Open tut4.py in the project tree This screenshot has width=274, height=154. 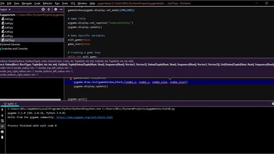tap(9, 23)
